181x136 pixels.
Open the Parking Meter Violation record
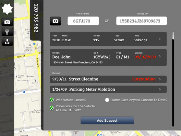coord(108,89)
